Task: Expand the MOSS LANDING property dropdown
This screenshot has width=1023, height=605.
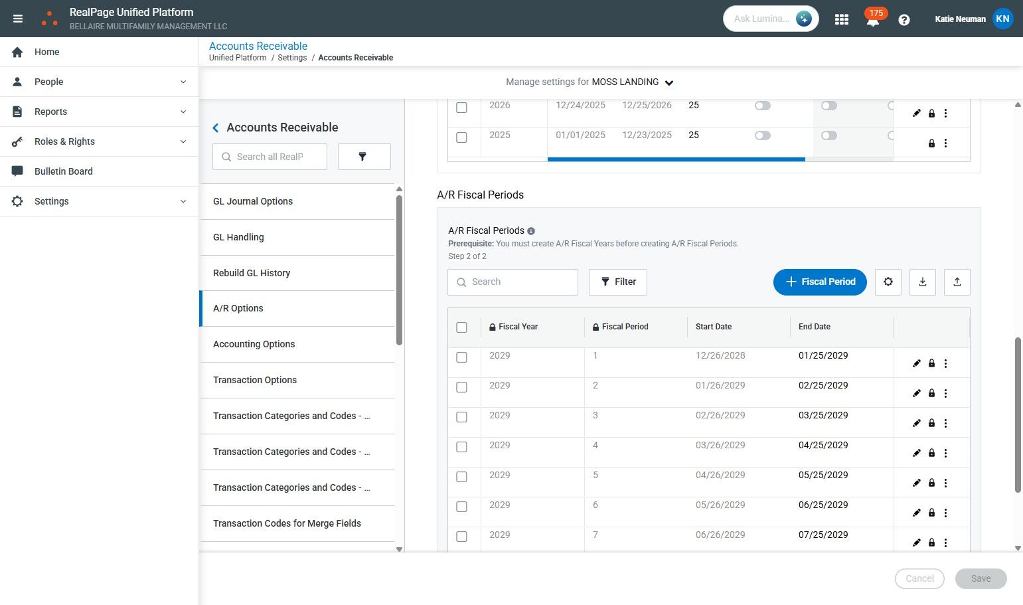Action: 669,83
